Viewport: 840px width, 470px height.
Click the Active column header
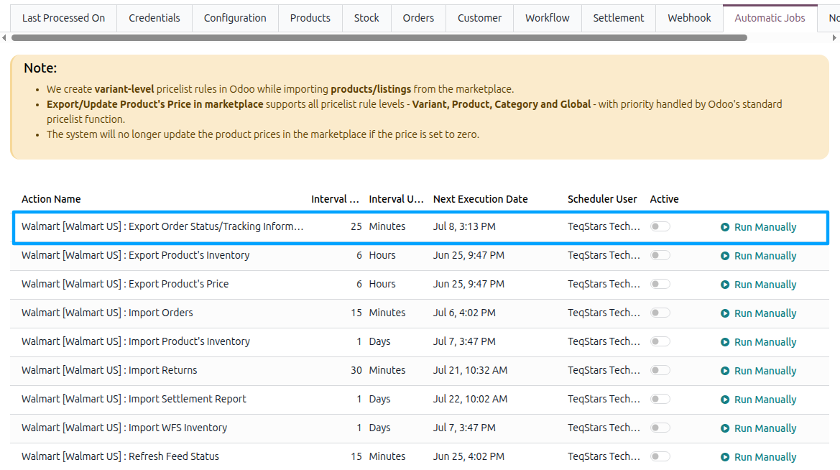coord(664,199)
